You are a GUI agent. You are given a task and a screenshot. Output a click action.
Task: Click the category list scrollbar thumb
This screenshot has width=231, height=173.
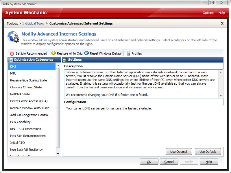(x=58, y=108)
